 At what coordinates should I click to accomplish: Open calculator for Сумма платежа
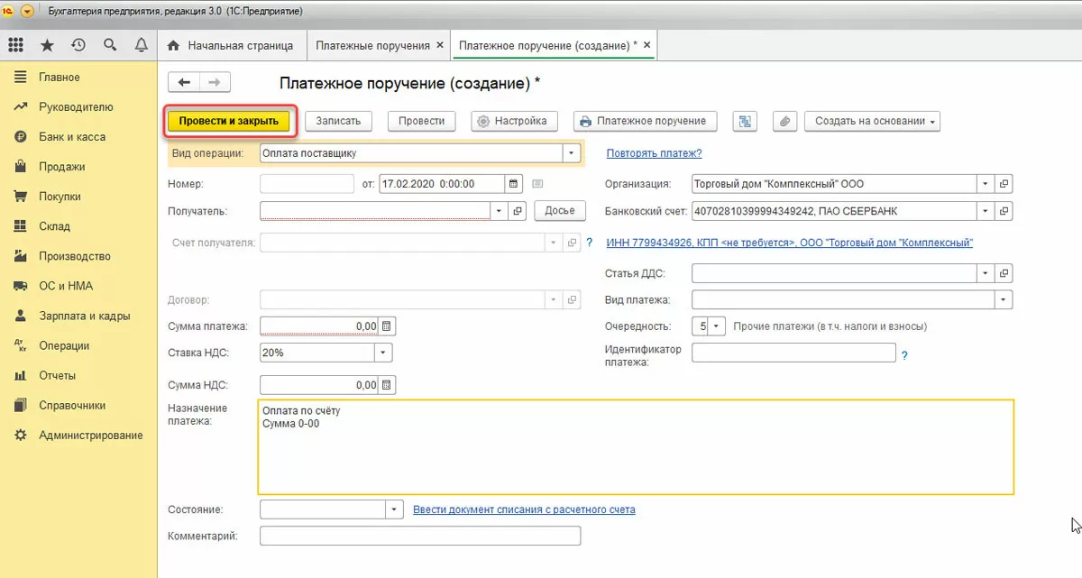[387, 326]
